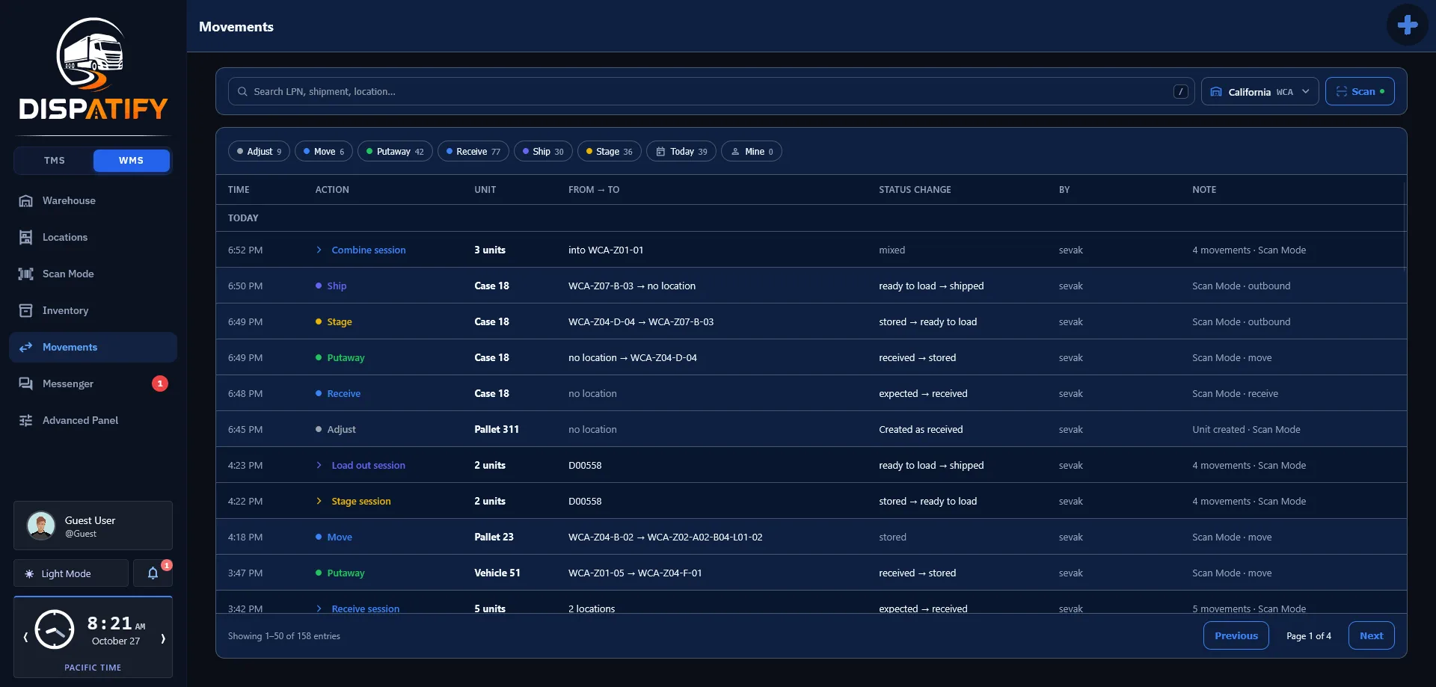Filter movements by Today
1436x687 pixels.
(681, 151)
